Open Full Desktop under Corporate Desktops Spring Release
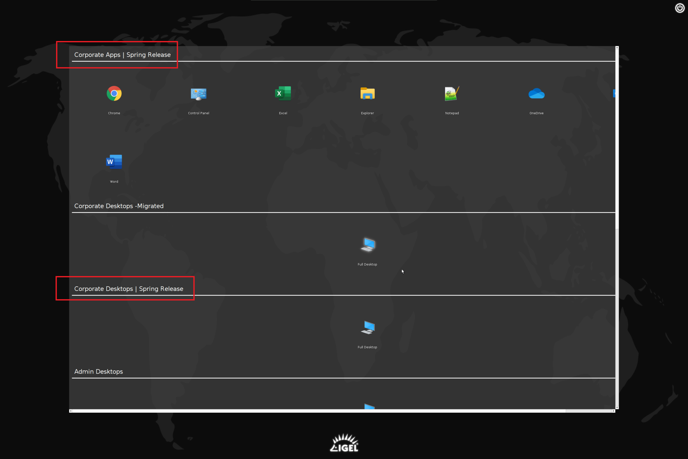This screenshot has height=459, width=688. point(367,328)
